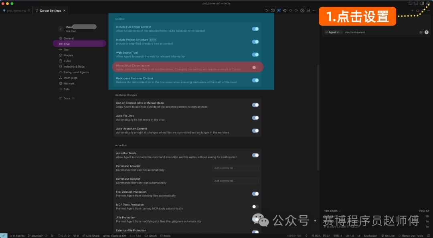This screenshot has height=238, width=433.
Task: Click the send arrow button in chat input
Action: [x=426, y=32]
